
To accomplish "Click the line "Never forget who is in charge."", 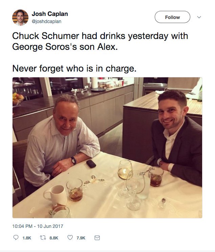I will point(74,68).
